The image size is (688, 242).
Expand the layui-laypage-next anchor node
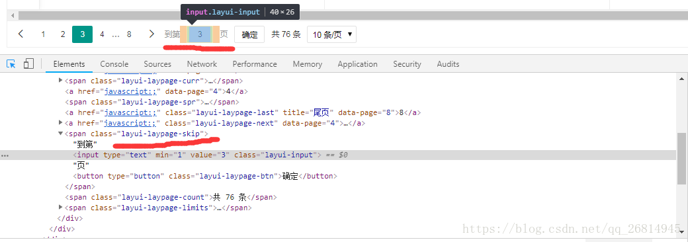pyautogui.click(x=61, y=123)
